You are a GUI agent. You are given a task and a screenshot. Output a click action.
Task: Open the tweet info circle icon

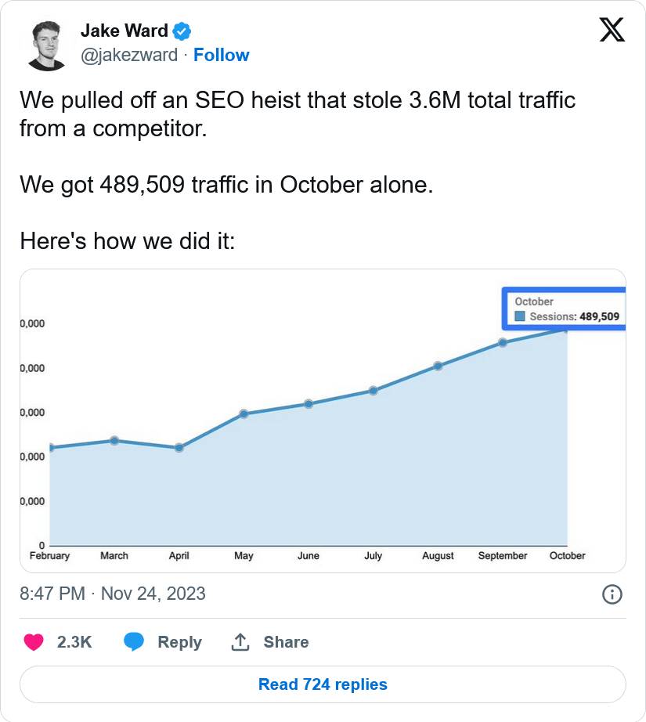[612, 594]
